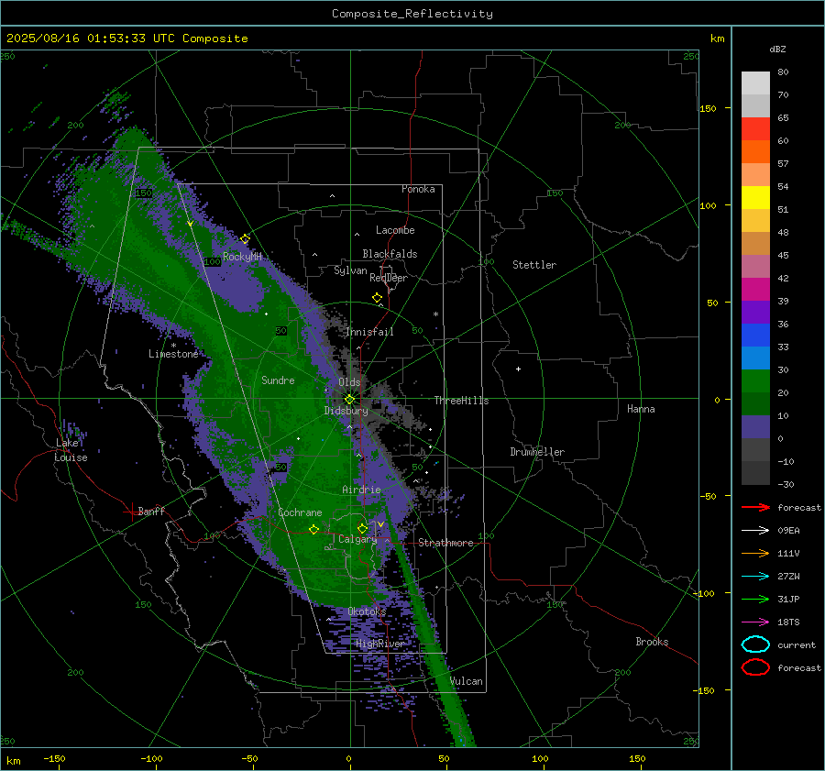Click the Olds city label
The height and width of the screenshot is (771, 825).
point(349,382)
